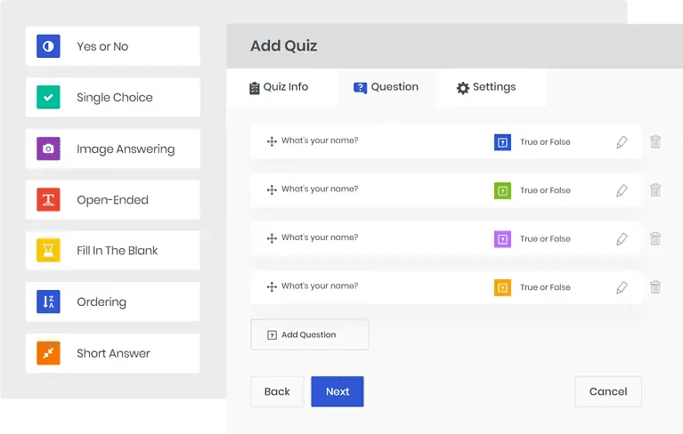The image size is (683, 434).
Task: Select the green Single Choice checkmark icon
Action: point(48,97)
